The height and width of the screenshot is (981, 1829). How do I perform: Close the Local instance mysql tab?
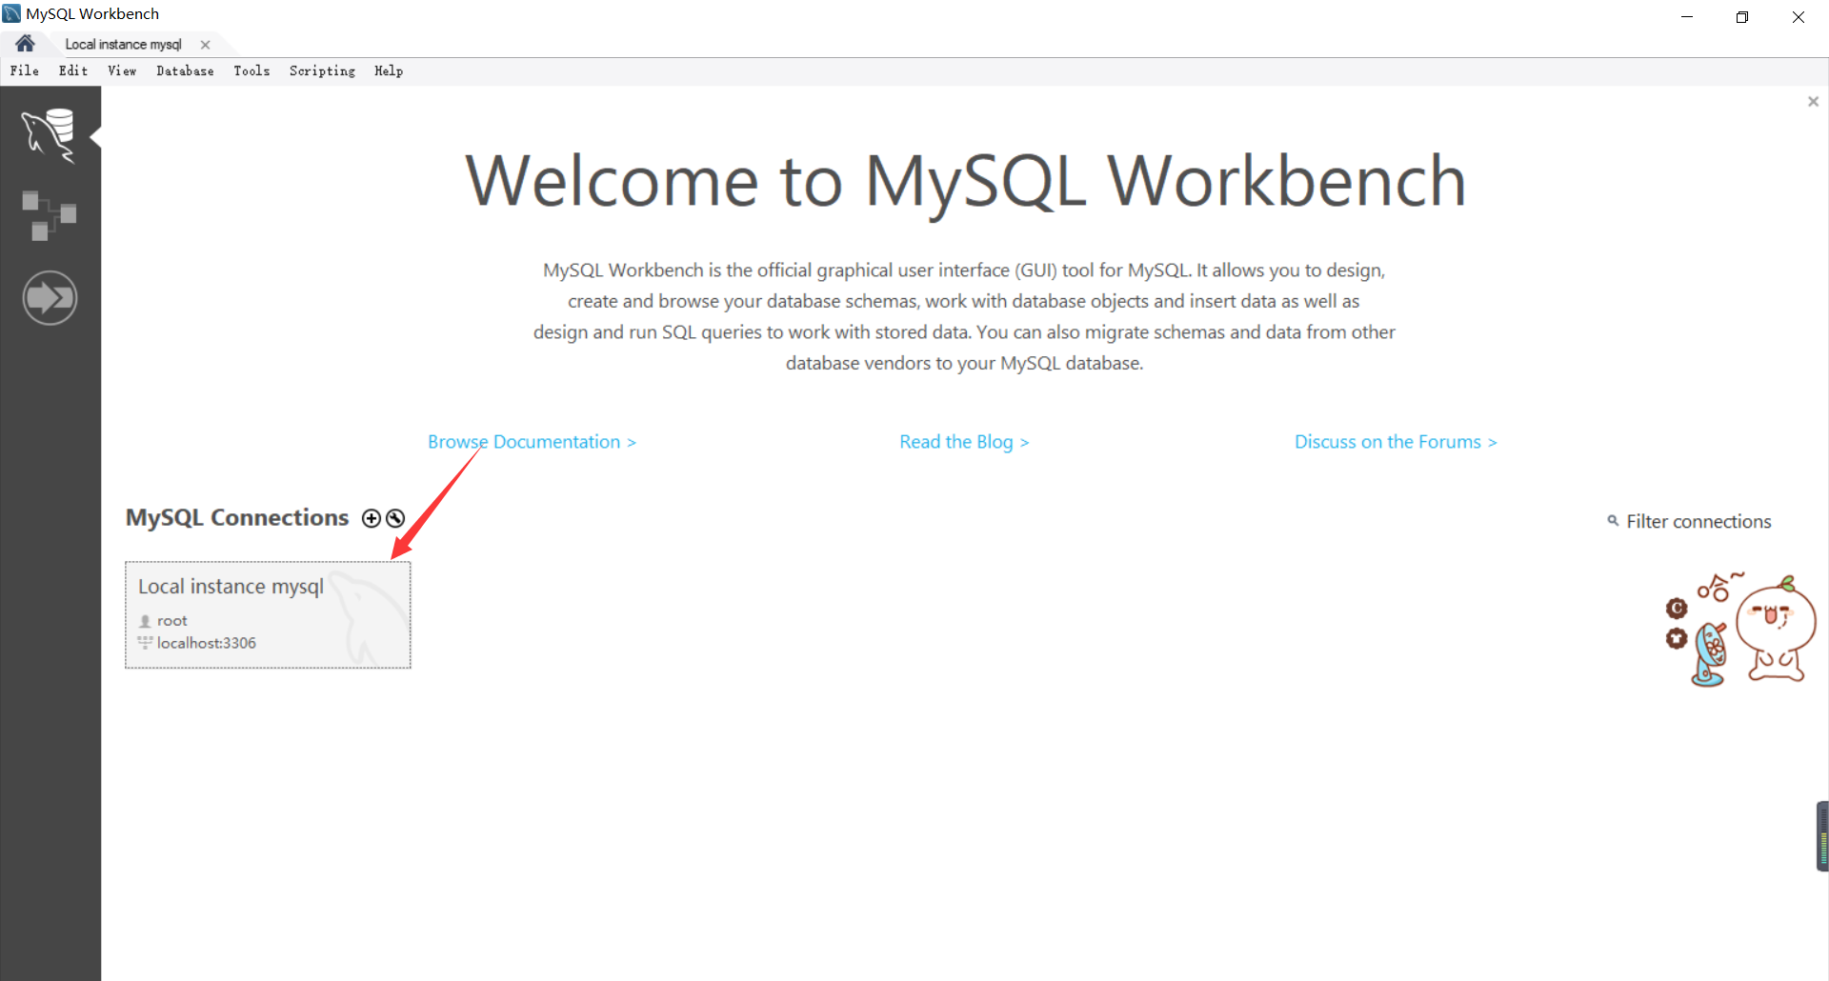(x=205, y=45)
